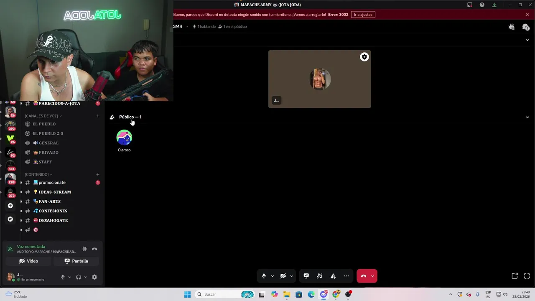Image resolution: width=535 pixels, height=301 pixels.
Task: Disconnect using voice panel phone icon
Action: coord(94,249)
